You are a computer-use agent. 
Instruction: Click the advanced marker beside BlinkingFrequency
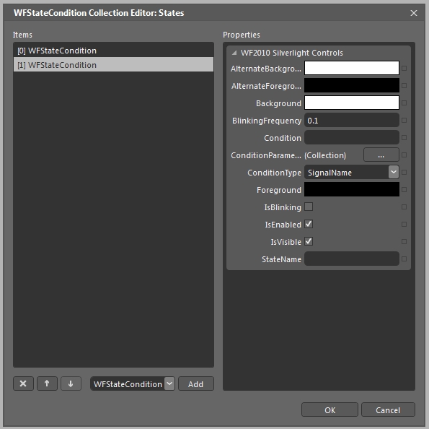(404, 120)
